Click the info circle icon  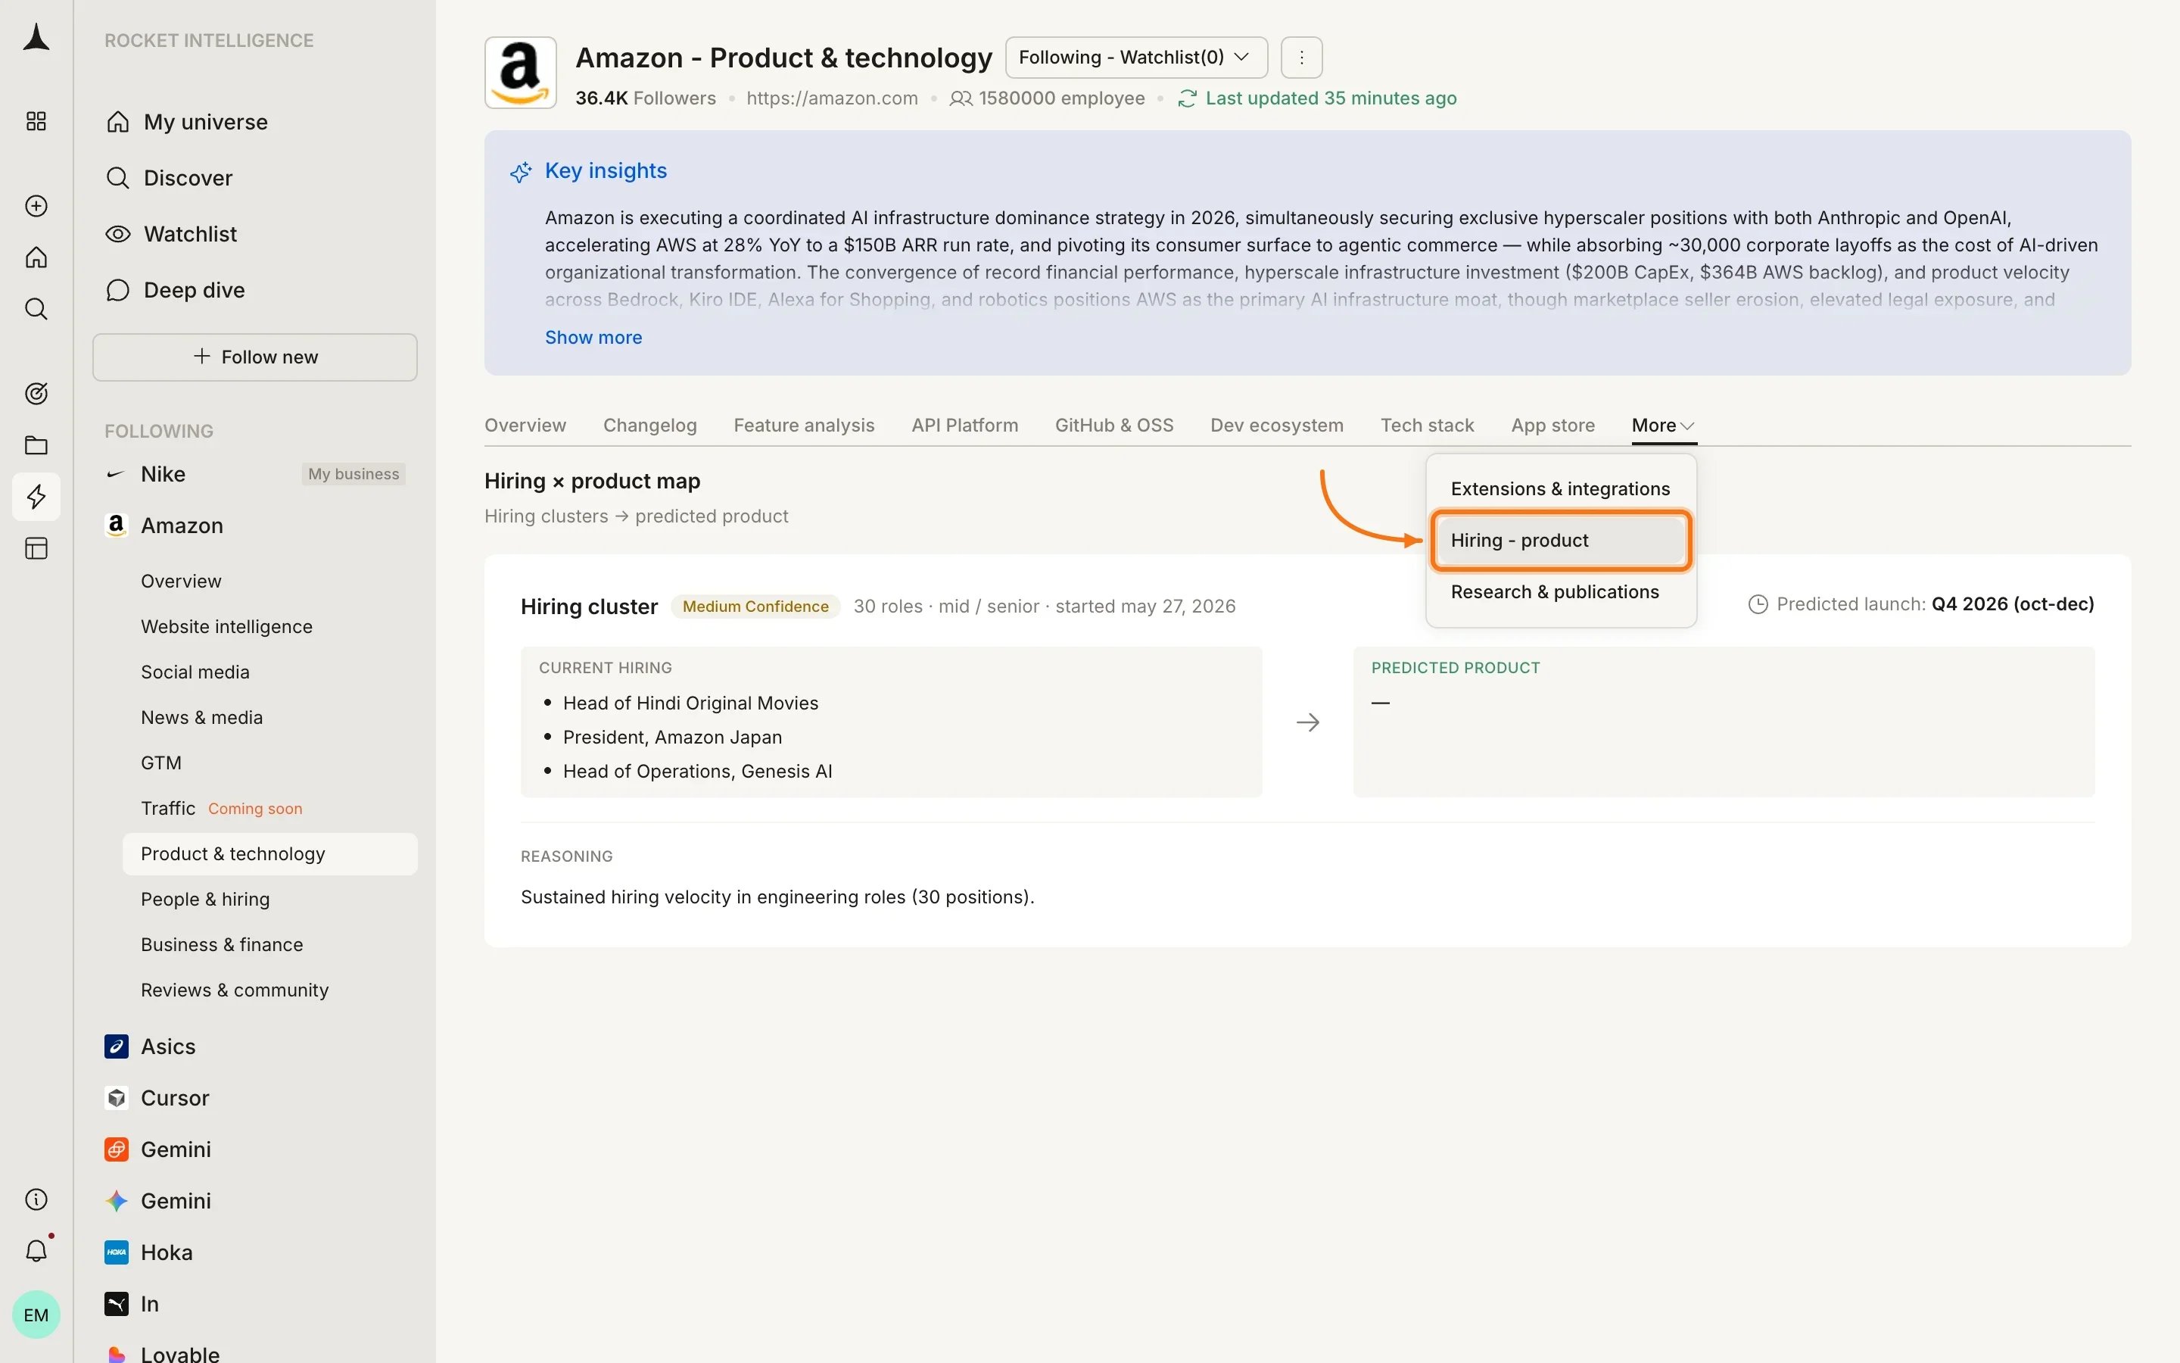36,1200
